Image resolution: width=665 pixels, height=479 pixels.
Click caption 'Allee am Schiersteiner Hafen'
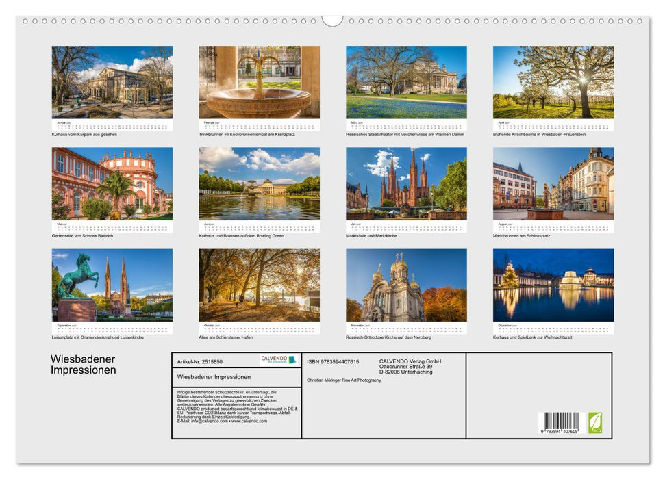pyautogui.click(x=225, y=337)
